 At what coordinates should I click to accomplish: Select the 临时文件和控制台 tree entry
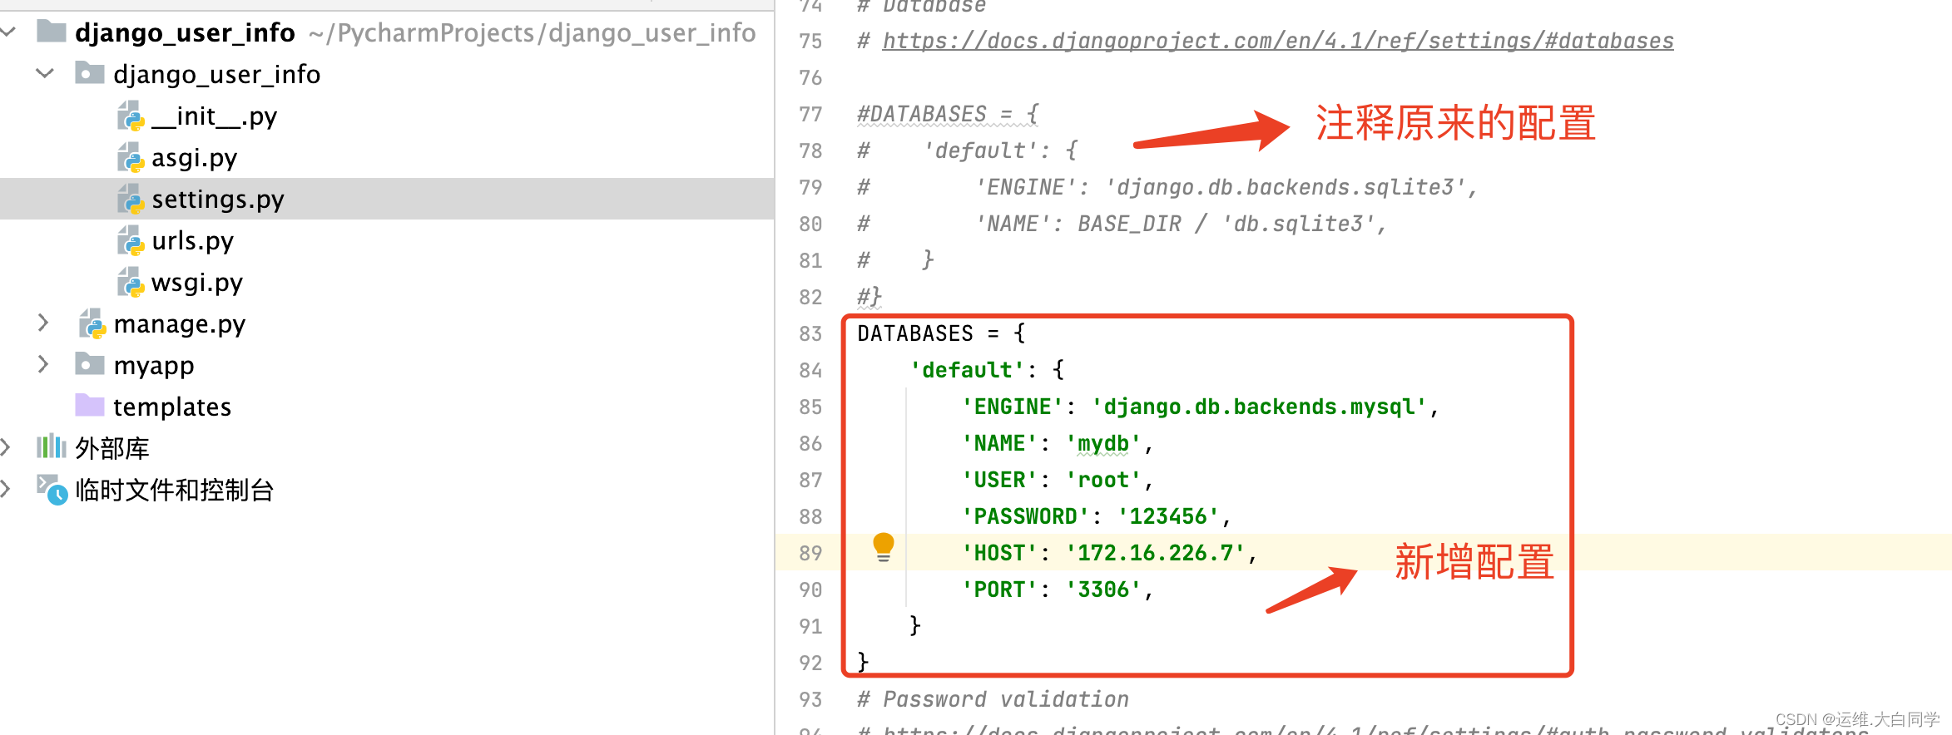pyautogui.click(x=175, y=490)
